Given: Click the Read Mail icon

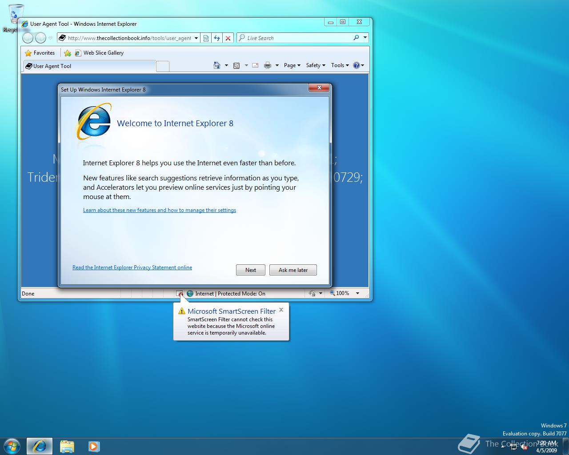Looking at the screenshot, I should tap(255, 65).
